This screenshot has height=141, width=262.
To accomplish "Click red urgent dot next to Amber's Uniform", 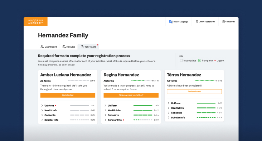I will pyautogui.click(x=55, y=106).
